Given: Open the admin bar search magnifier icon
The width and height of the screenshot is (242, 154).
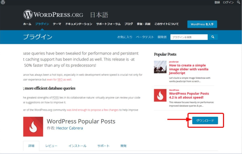Looking at the screenshot, I should tap(239, 2).
